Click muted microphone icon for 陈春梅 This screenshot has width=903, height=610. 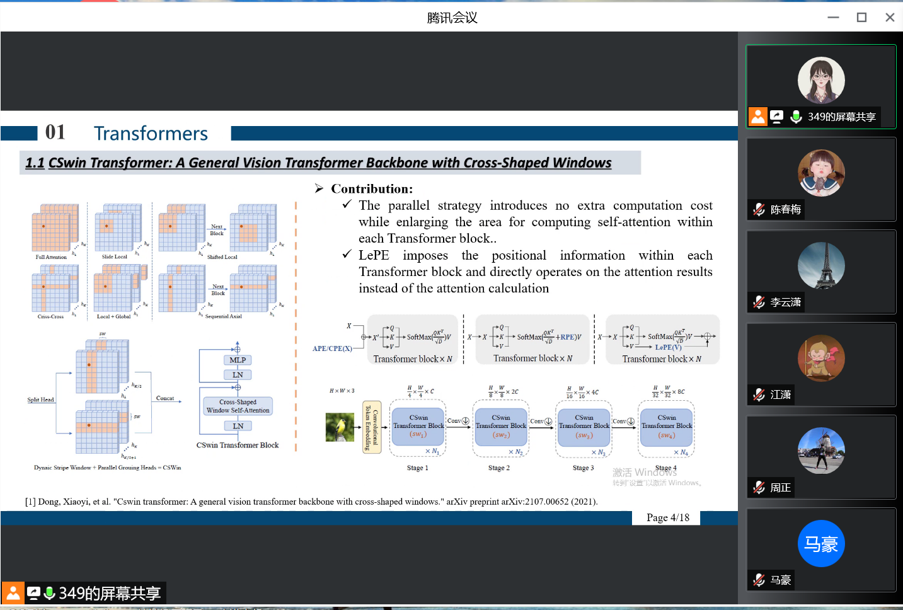(759, 209)
